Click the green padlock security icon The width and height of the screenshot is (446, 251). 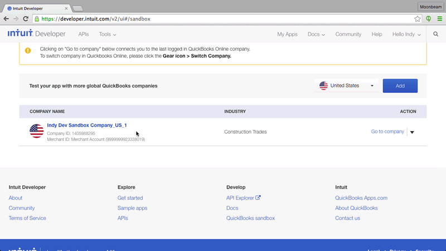37,19
